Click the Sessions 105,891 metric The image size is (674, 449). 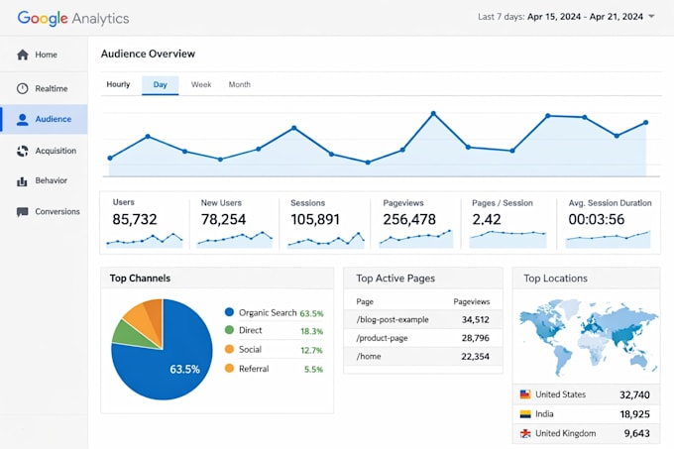pyautogui.click(x=325, y=223)
